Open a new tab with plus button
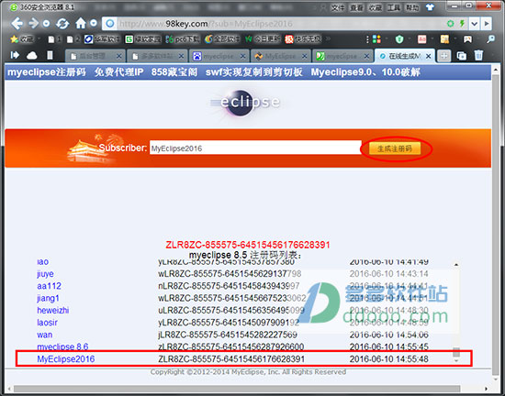The width and height of the screenshot is (505, 396). point(443,56)
